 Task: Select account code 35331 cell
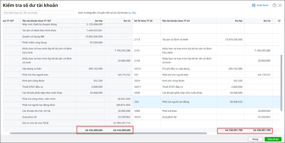pyautogui.click(x=138, y=117)
